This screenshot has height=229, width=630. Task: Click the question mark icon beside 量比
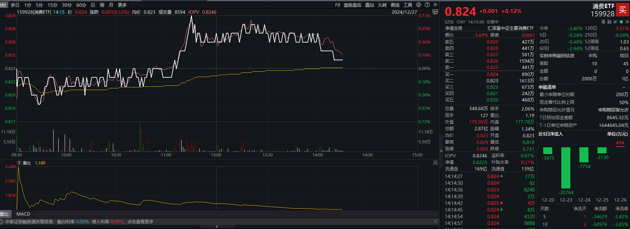19,163
